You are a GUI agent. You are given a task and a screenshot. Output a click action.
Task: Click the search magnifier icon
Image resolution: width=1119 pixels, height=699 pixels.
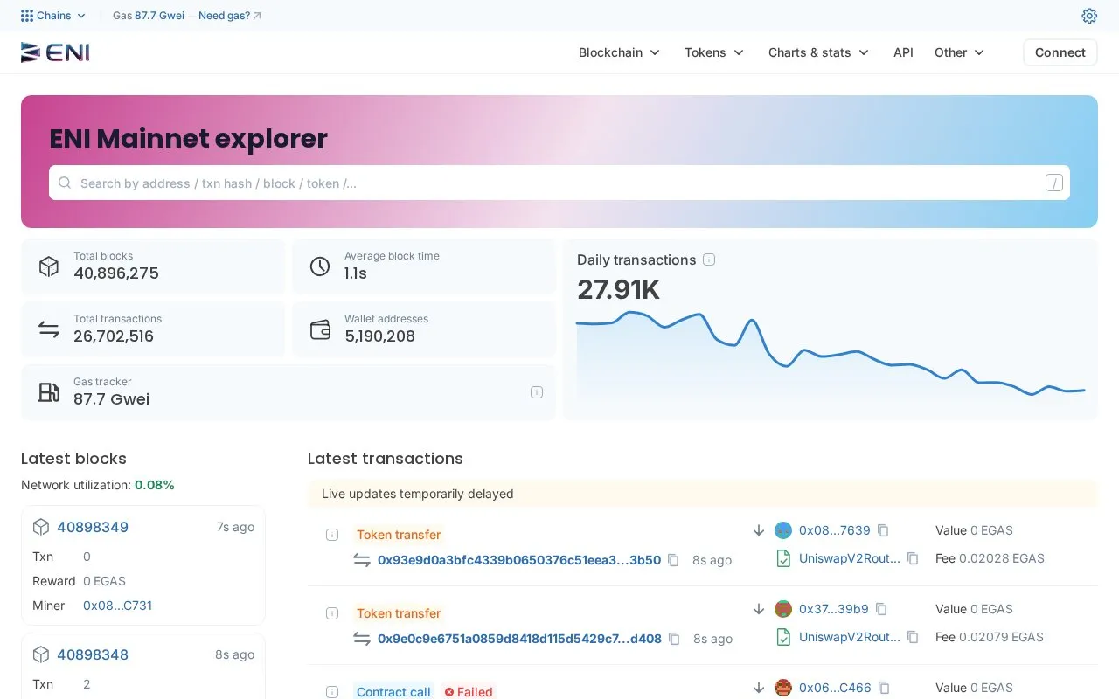[x=65, y=183]
